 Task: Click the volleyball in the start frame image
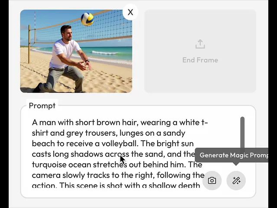click(87, 19)
